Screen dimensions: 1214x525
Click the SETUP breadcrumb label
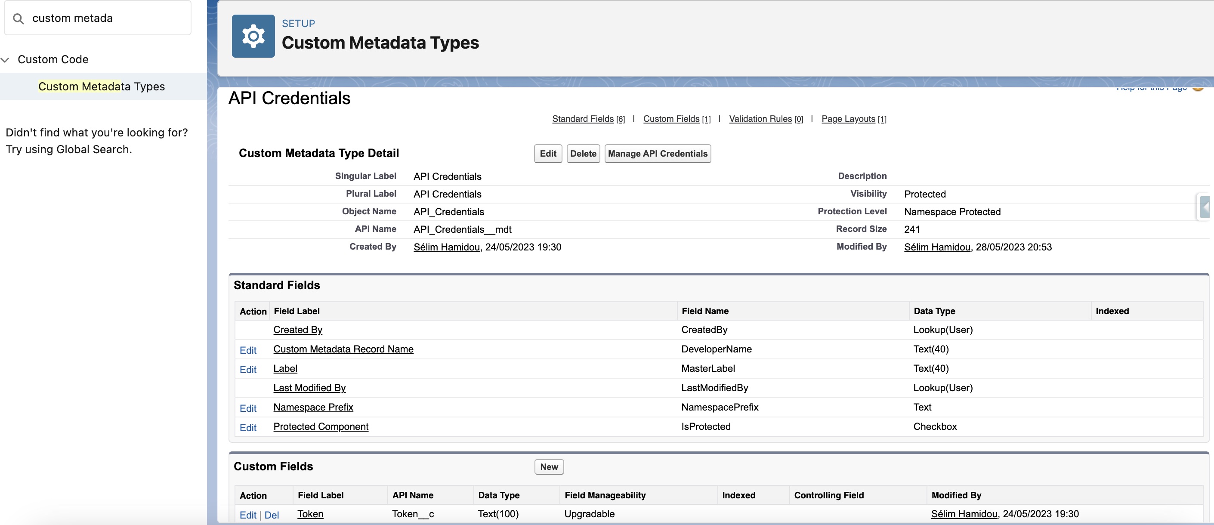(298, 23)
